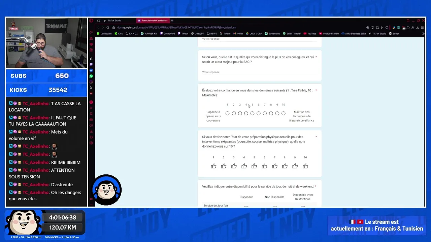
Task: Take a snapshot with the toolbar capture icon
Action: click(377, 28)
